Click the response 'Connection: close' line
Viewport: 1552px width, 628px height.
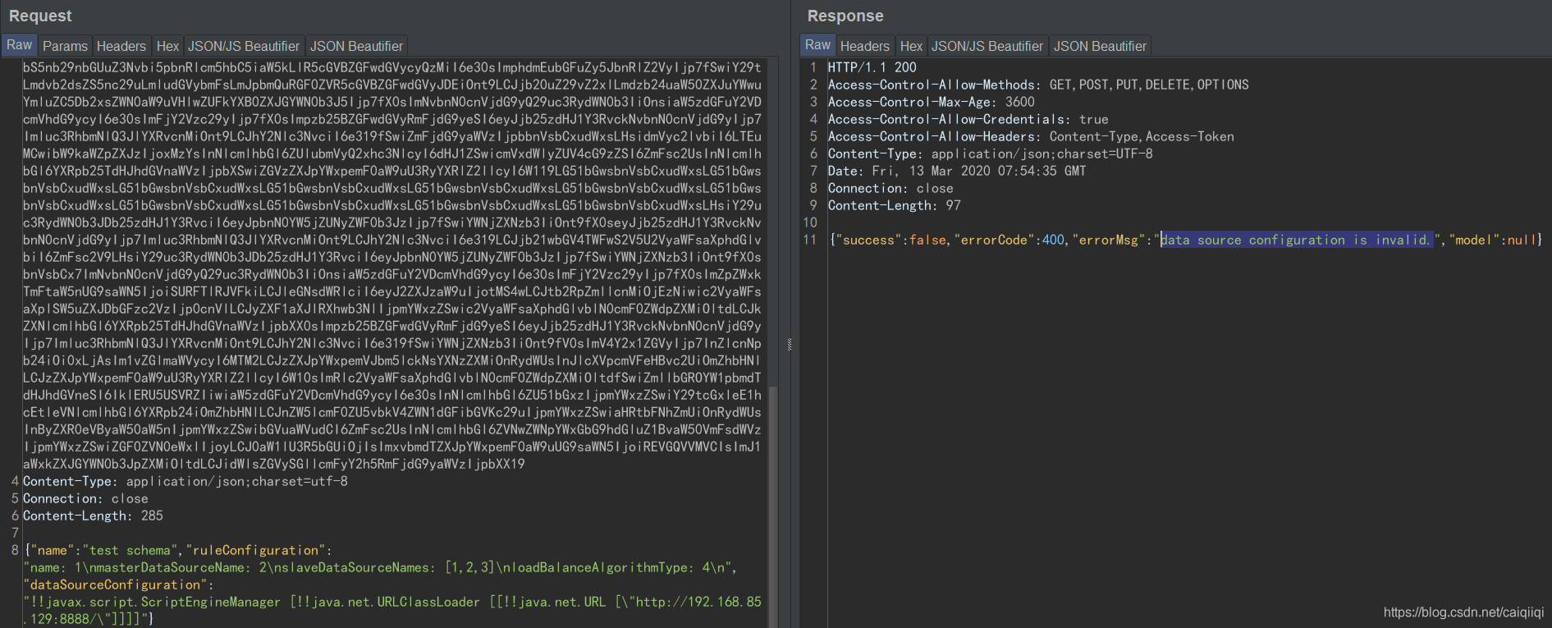coord(890,188)
